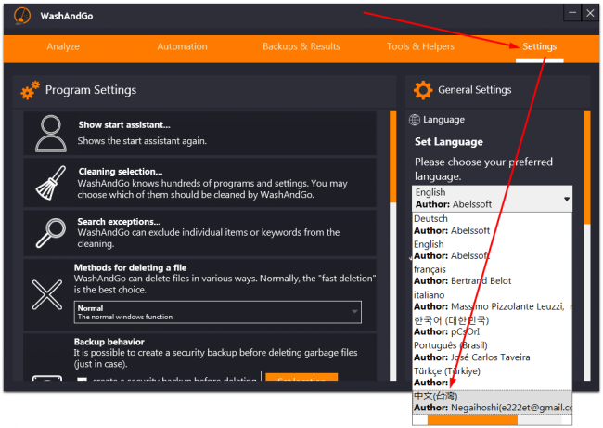Collapse the language dropdown via arrow

tap(567, 199)
